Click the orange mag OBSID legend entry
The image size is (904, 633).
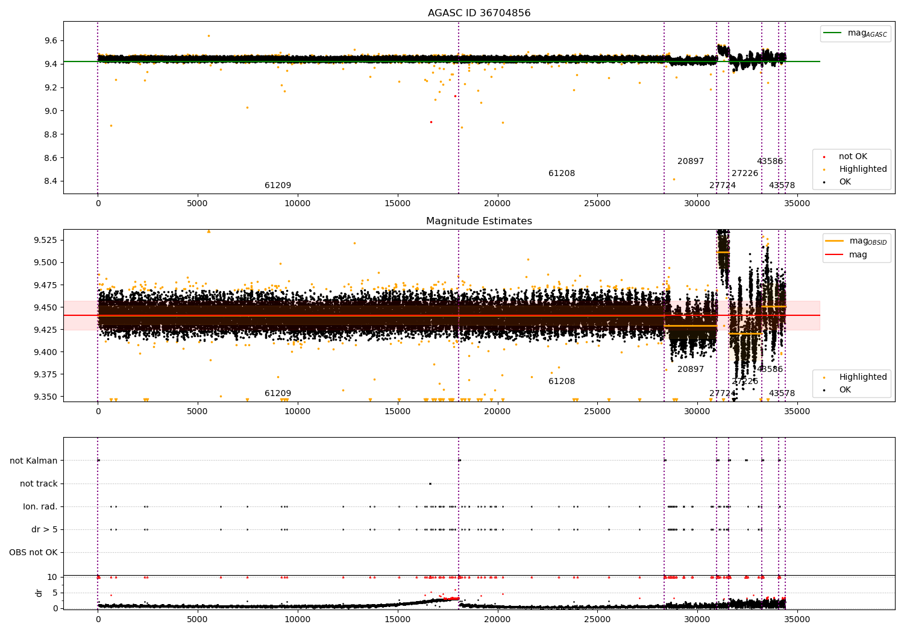[856, 241]
